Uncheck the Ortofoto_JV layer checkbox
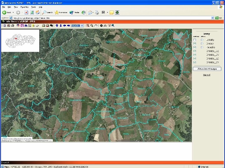The width and height of the screenshot is (225, 168). click(195, 62)
